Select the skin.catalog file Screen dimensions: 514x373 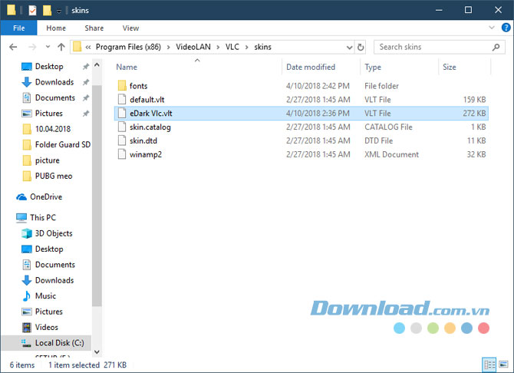coord(150,127)
